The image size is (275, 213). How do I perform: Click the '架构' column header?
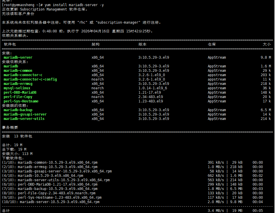[x=96, y=44]
